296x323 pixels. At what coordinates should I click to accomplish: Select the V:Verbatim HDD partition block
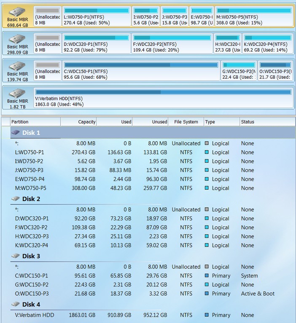[x=163, y=98]
